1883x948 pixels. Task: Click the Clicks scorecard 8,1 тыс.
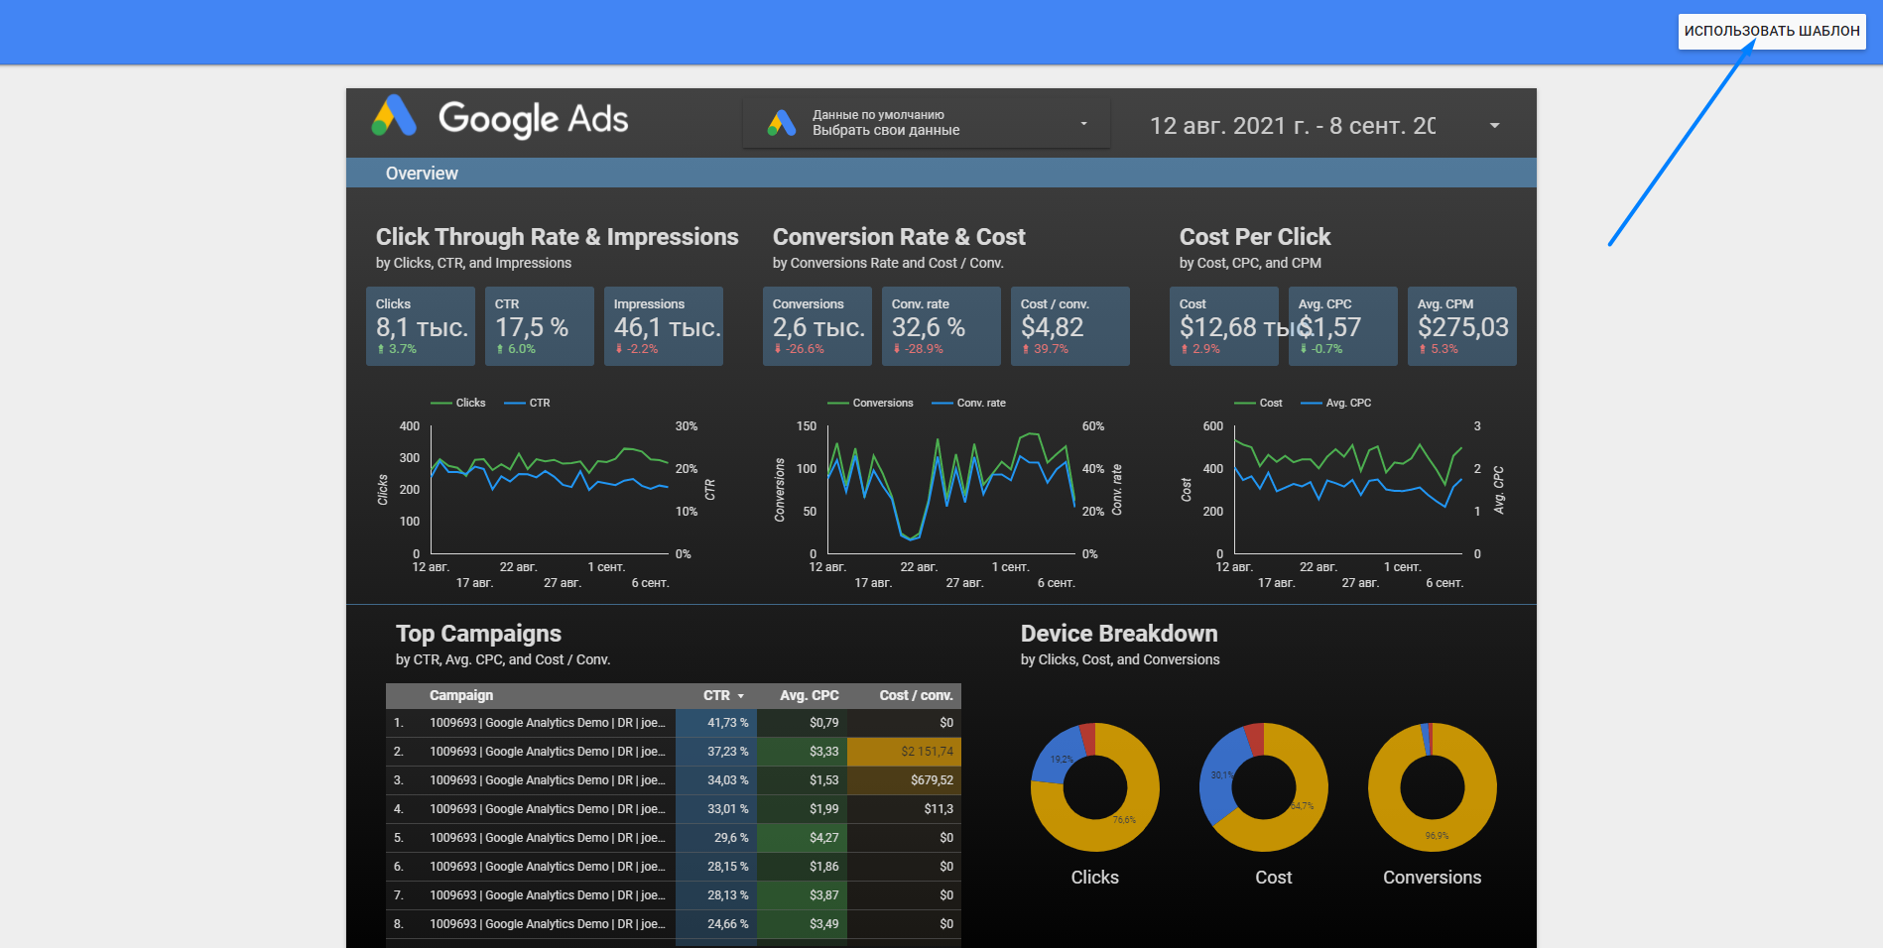coord(421,326)
